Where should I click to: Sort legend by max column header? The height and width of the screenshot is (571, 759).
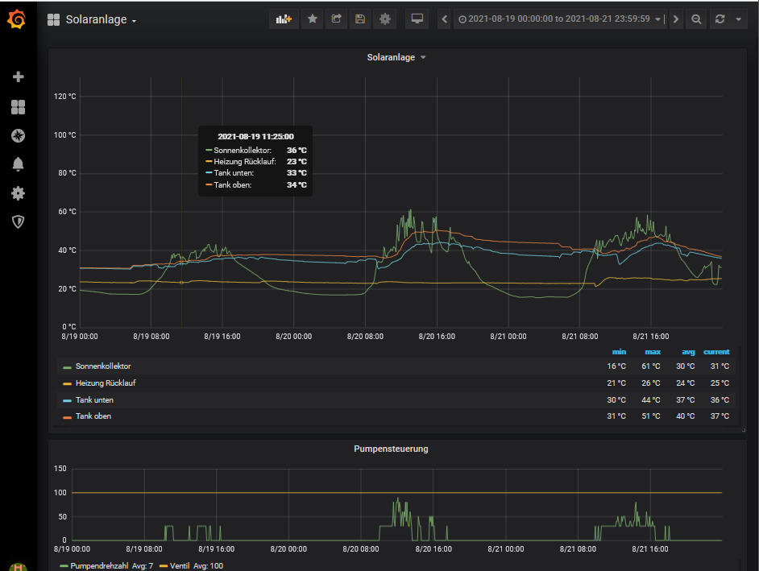tap(652, 352)
